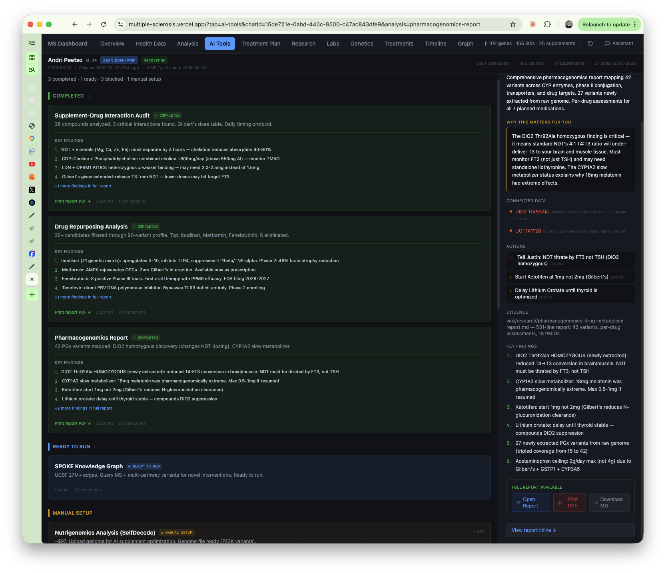
Task: Open the Google Maps sidebar shortcut
Action: click(x=32, y=139)
